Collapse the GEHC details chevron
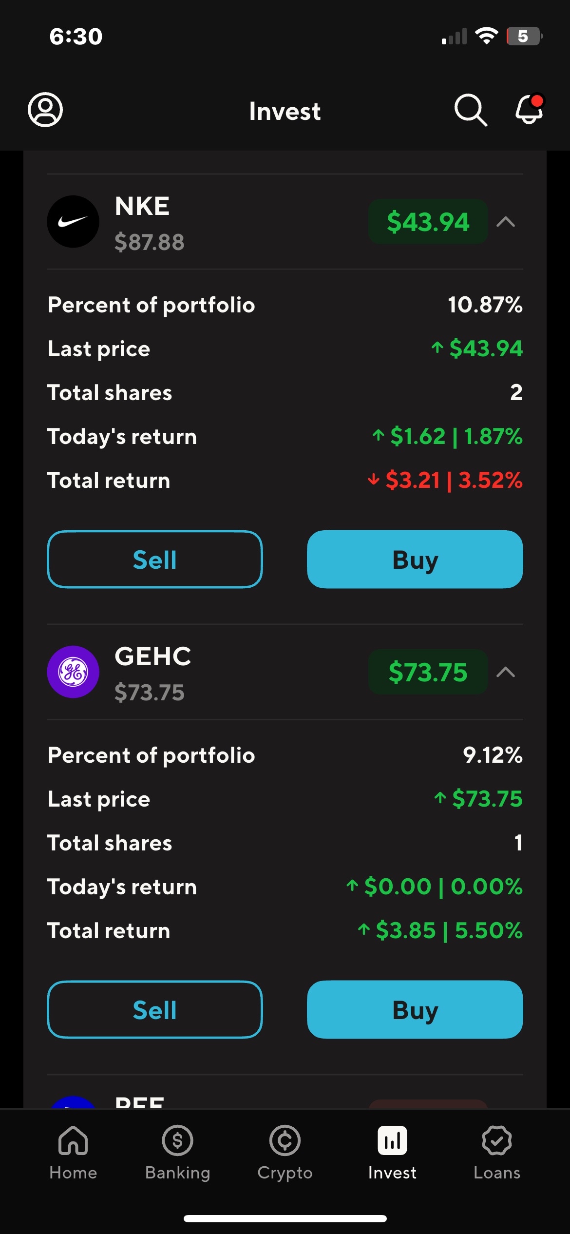This screenshot has height=1234, width=570. coord(506,673)
